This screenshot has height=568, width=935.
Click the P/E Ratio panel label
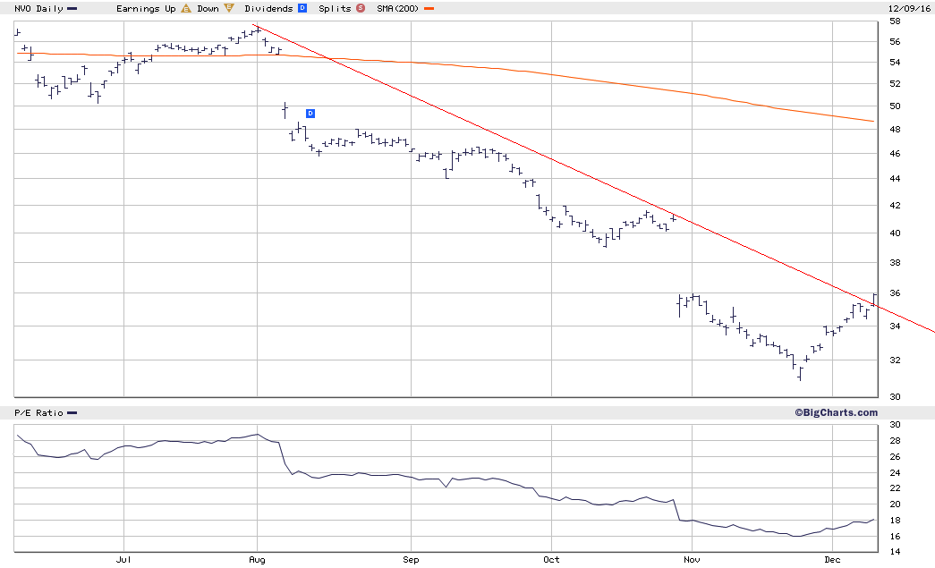[38, 412]
